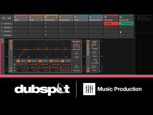Select EQ curve node 2
The height and width of the screenshot is (115, 153).
coord(38,49)
